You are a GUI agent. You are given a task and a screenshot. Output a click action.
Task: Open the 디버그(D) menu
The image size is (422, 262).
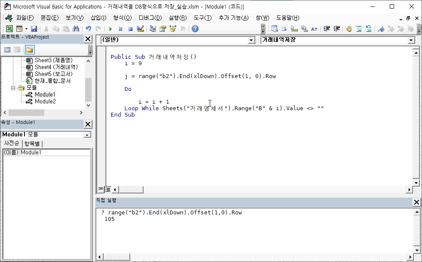pos(150,18)
